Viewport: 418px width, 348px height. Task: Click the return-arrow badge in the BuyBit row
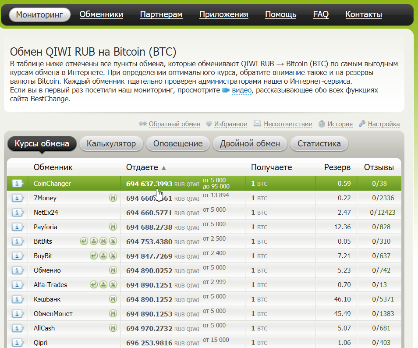(94, 256)
